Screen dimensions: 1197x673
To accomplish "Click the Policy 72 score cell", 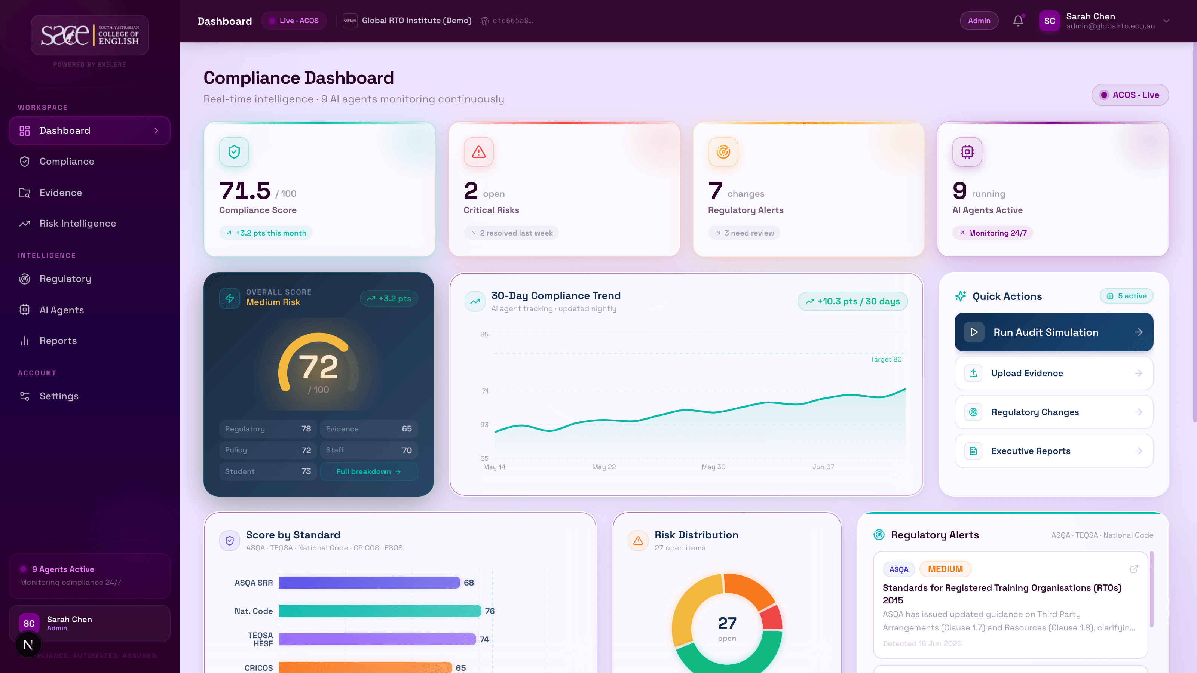I will click(268, 450).
